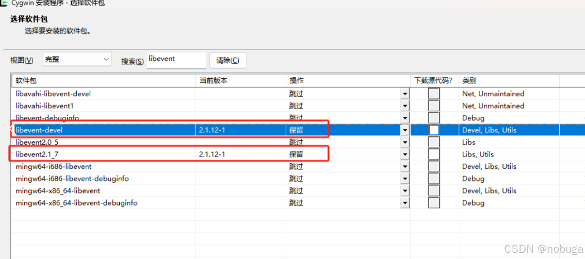Toggle source checkbox for mingw64-i686-libevent-debuginfo
This screenshot has height=259, width=585.
tap(434, 179)
